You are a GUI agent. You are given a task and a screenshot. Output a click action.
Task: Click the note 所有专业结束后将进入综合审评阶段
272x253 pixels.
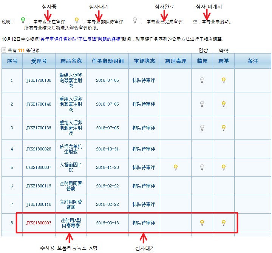point(62,28)
